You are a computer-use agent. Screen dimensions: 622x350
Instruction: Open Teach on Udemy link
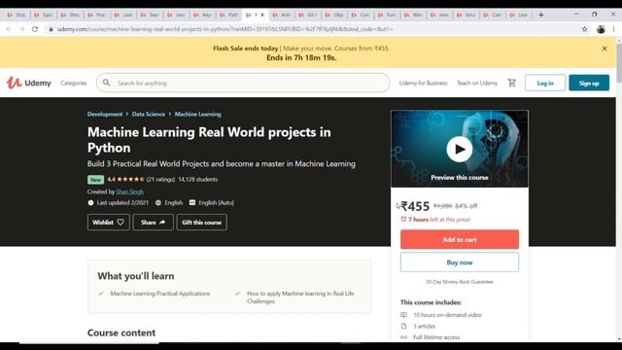pyautogui.click(x=477, y=83)
